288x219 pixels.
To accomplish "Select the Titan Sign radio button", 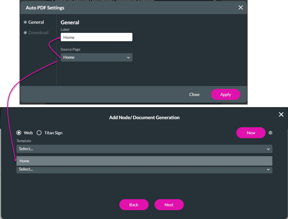I will [x=39, y=133].
